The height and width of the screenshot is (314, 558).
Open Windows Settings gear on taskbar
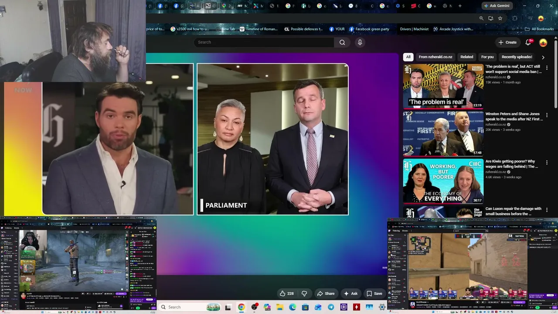coord(382,307)
